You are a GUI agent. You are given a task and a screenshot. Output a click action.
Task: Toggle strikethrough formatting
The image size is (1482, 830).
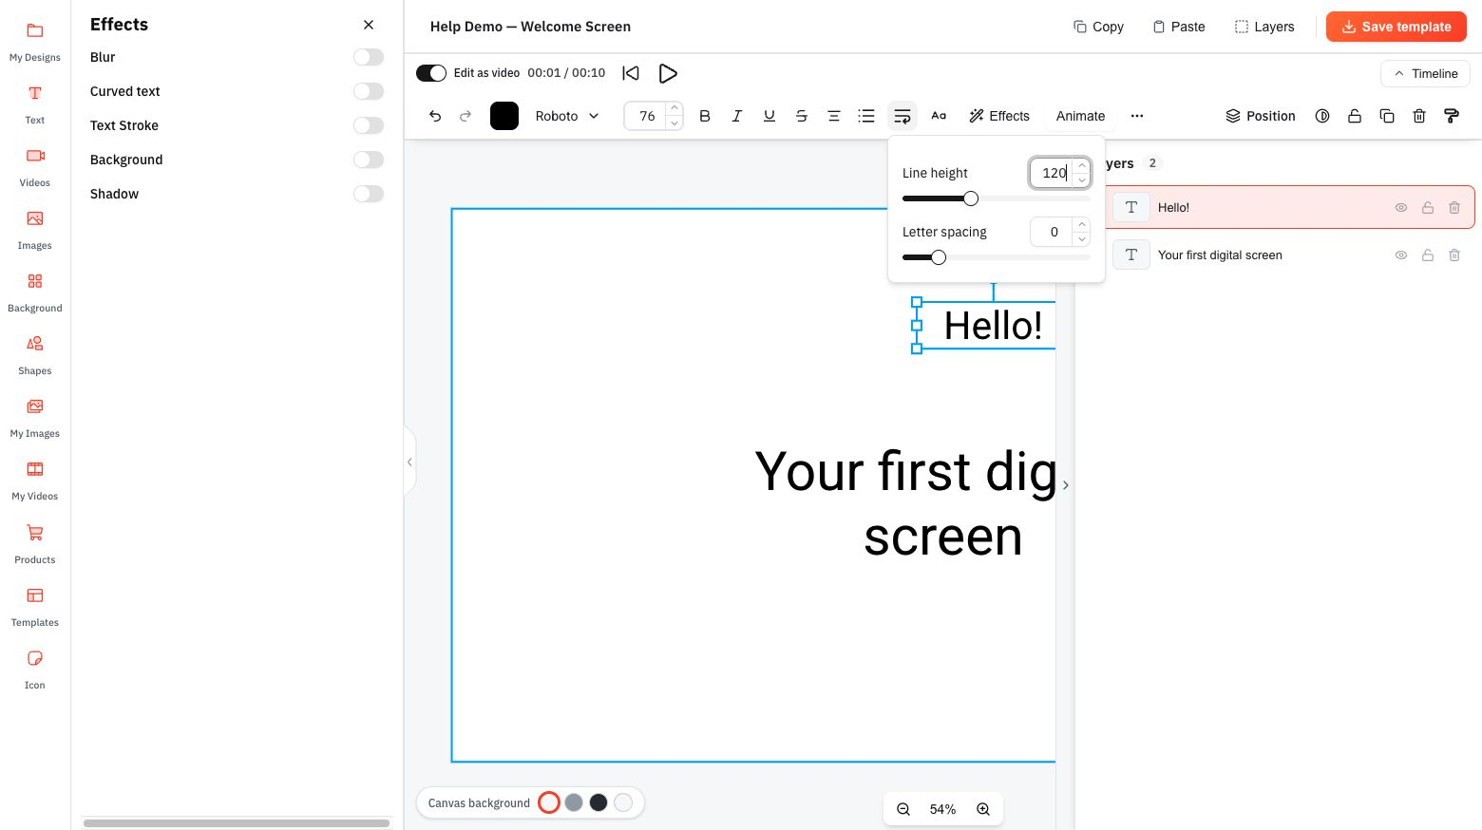(x=802, y=116)
